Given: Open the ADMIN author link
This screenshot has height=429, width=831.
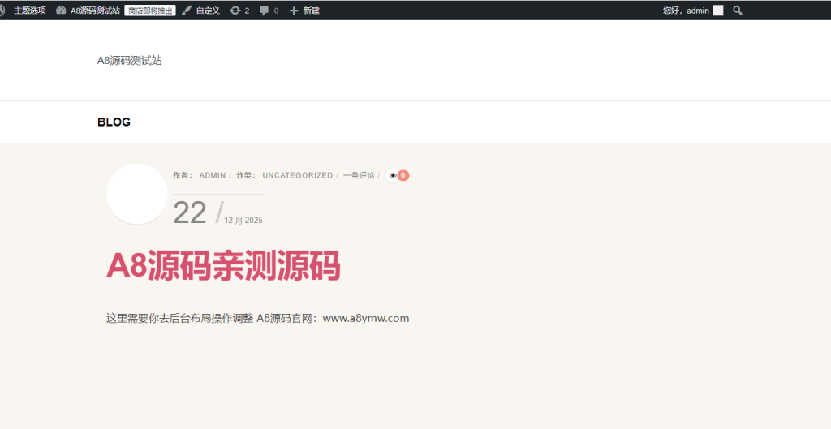Looking at the screenshot, I should (x=213, y=175).
